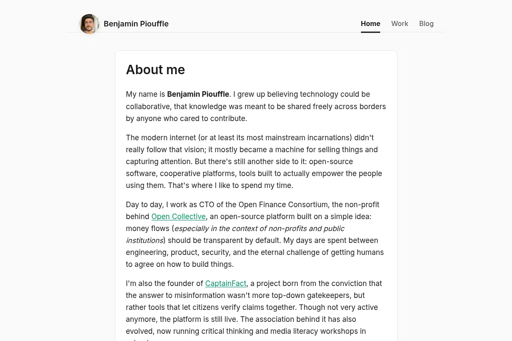Image resolution: width=512 pixels, height=341 pixels.
Task: Click the 'Open Finance Consortium' text
Action: pos(284,205)
